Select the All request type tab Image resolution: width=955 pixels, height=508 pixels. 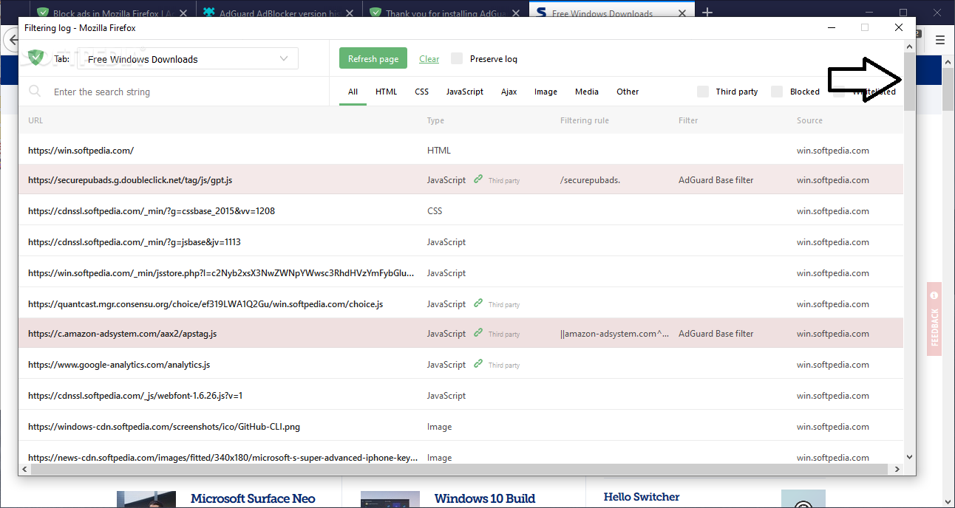tap(353, 92)
